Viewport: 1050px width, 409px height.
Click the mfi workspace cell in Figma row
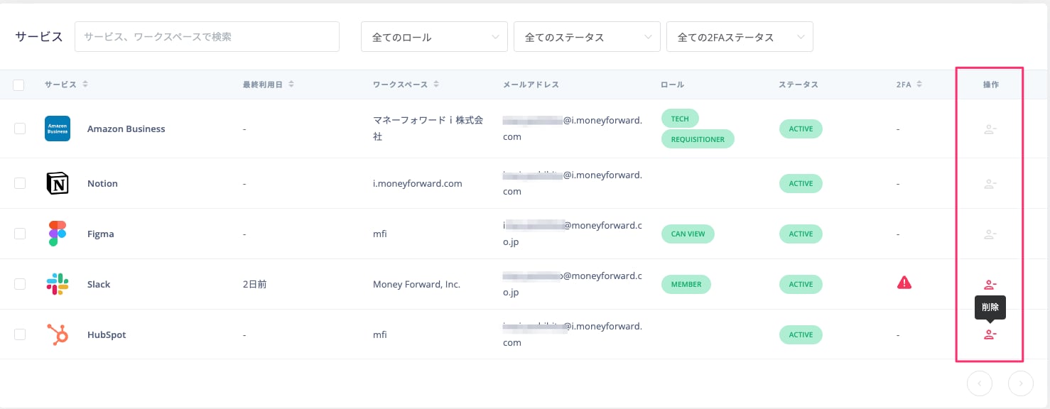(380, 234)
